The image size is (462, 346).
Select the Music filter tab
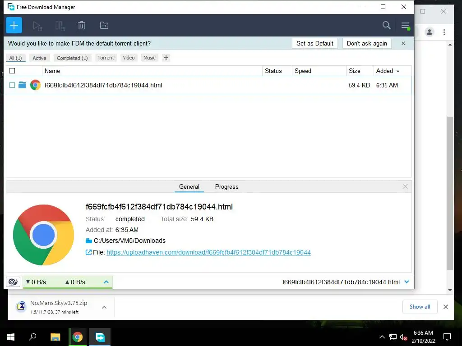149,58
